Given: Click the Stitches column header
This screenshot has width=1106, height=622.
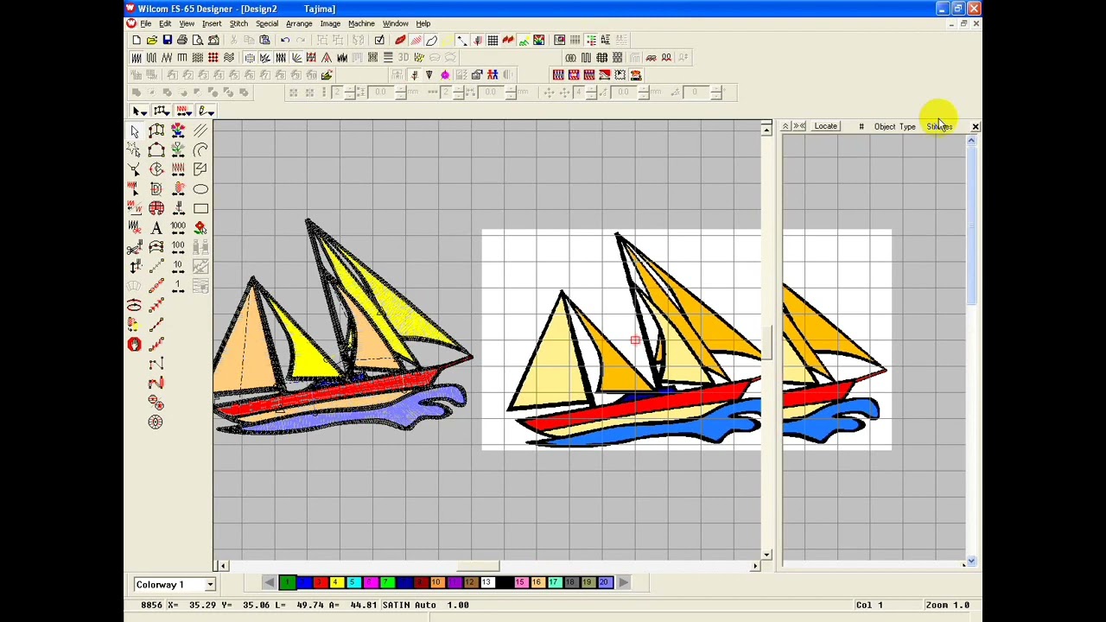Looking at the screenshot, I should pyautogui.click(x=939, y=127).
